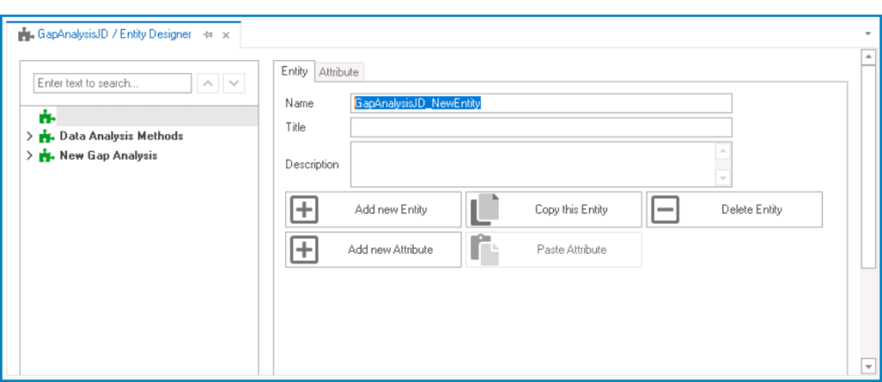Click the pin icon on the Entity Designer tab
Image resolution: width=882 pixels, height=382 pixels.
tap(207, 35)
